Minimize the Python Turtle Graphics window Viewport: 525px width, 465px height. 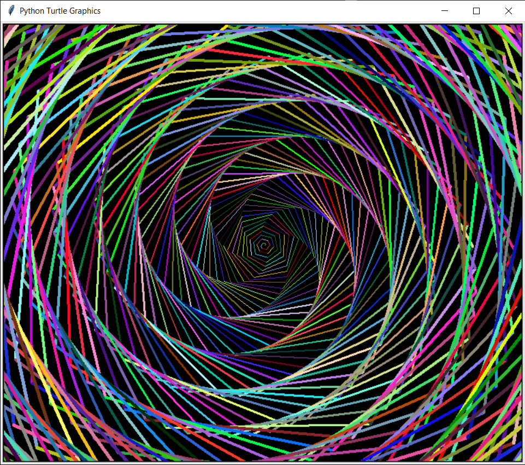[x=445, y=11]
